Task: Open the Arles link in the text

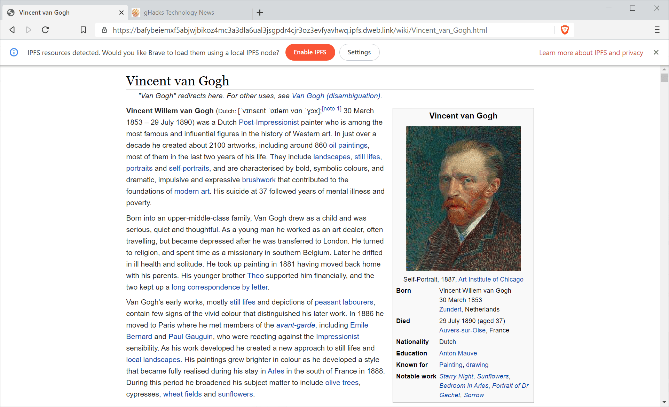Action: pyautogui.click(x=276, y=371)
